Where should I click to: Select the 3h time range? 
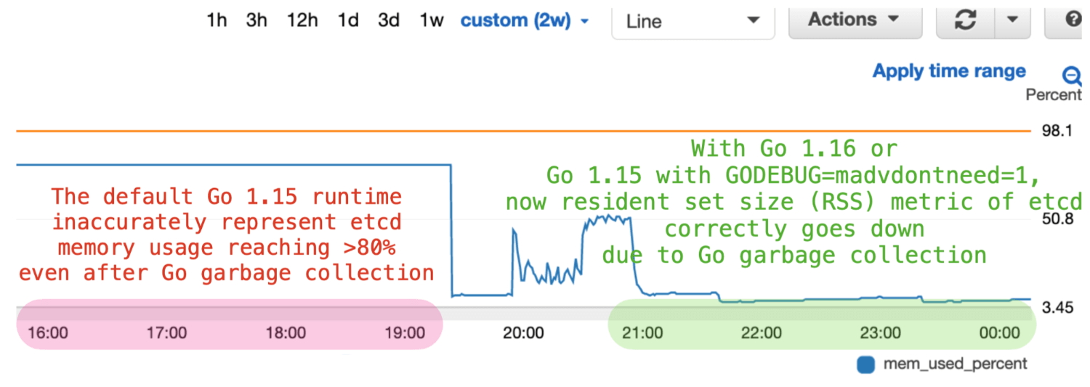click(x=256, y=20)
